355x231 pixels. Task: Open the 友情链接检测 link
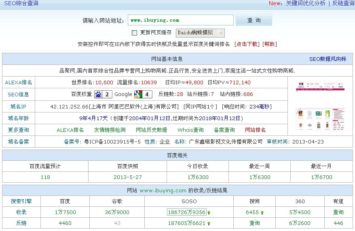(110, 130)
